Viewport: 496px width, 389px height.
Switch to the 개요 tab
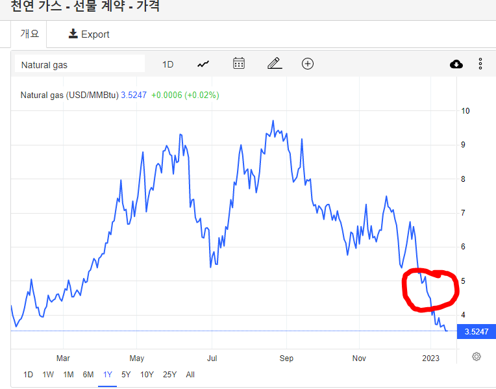point(29,34)
